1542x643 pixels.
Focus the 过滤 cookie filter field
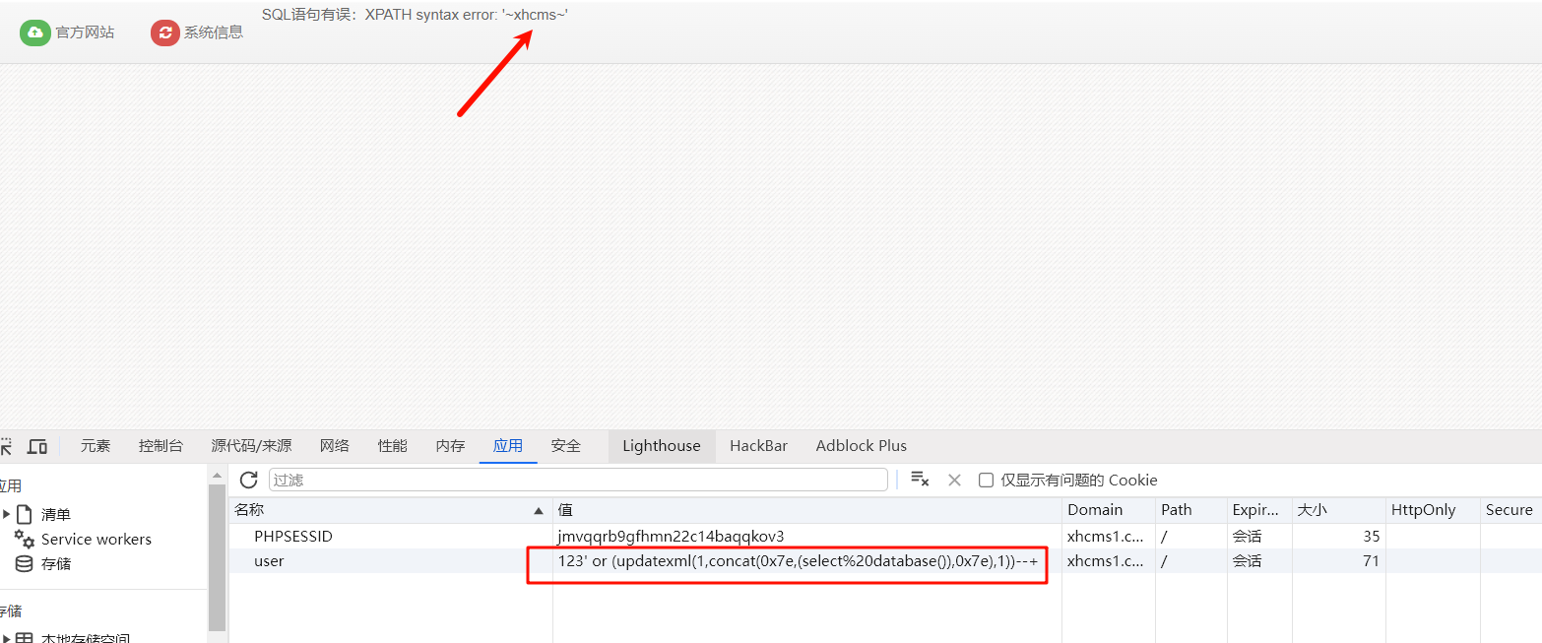tap(578, 480)
